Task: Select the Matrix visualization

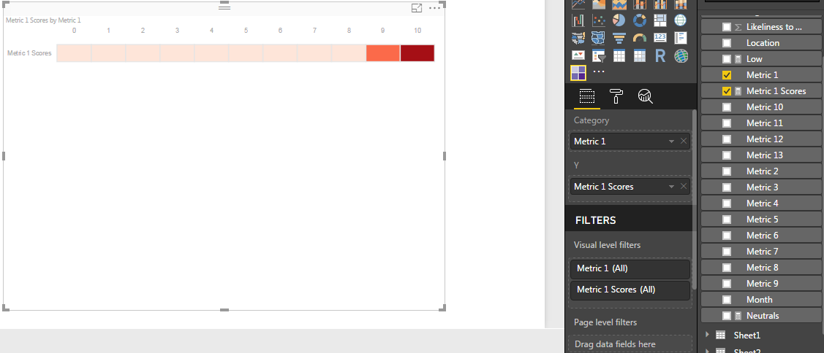Action: 640,55
